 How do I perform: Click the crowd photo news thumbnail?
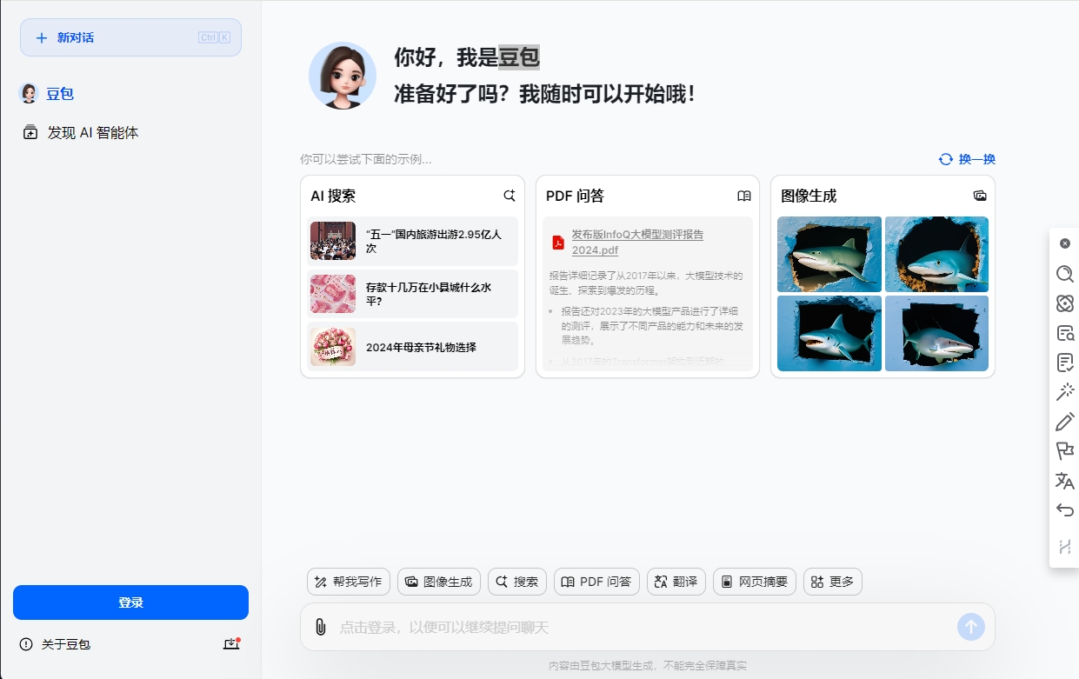(x=333, y=241)
